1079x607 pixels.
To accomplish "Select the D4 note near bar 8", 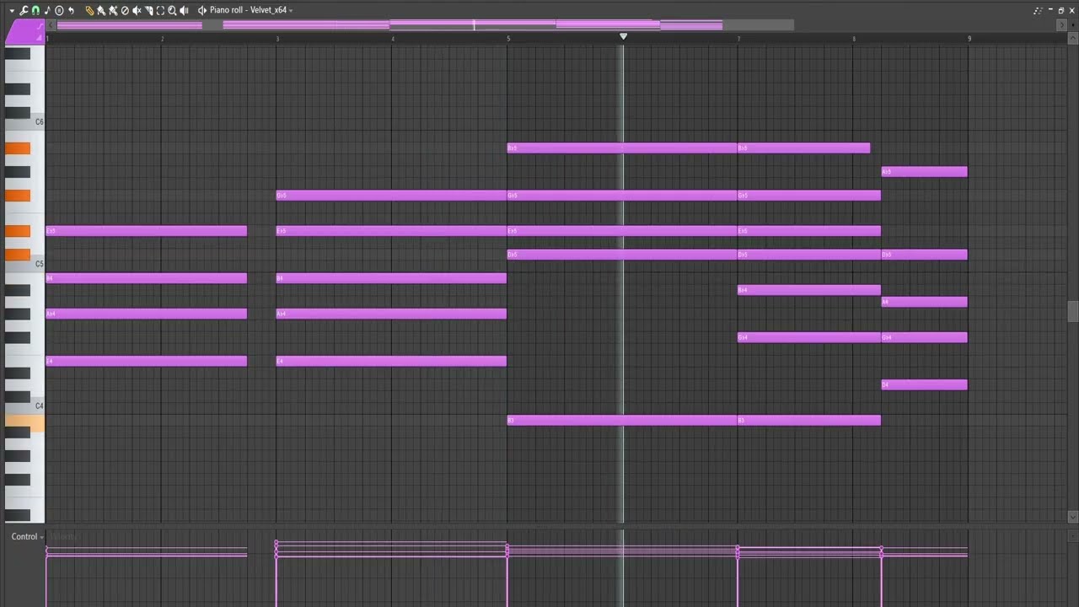I will click(924, 384).
